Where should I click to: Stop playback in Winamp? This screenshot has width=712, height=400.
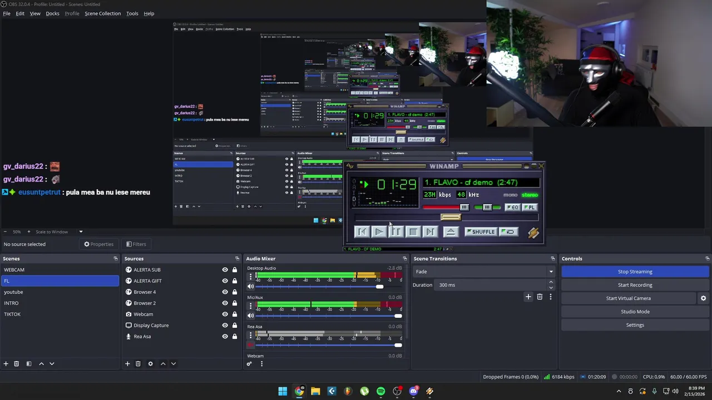[413, 232]
